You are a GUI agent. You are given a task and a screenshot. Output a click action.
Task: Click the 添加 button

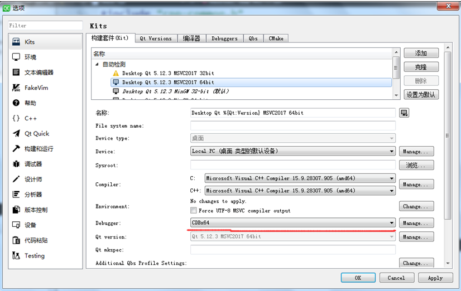(x=421, y=53)
